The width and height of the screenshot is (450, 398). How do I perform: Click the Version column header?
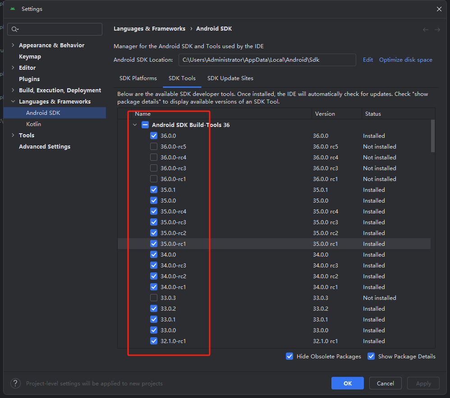click(x=337, y=114)
